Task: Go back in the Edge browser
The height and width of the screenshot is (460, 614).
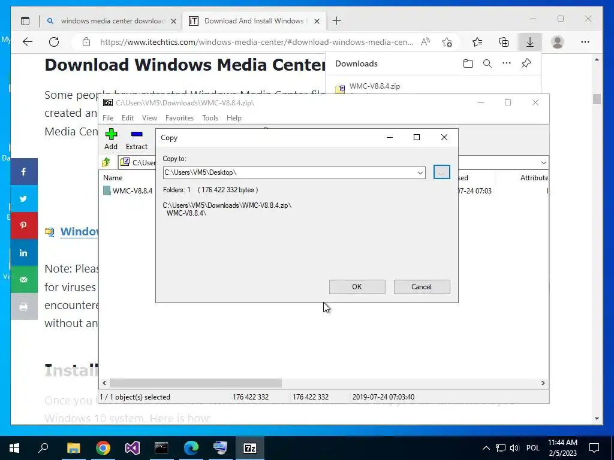Action: tap(28, 42)
